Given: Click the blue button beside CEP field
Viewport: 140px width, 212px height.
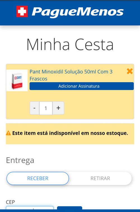Looking at the screenshot, I should coord(69,208).
